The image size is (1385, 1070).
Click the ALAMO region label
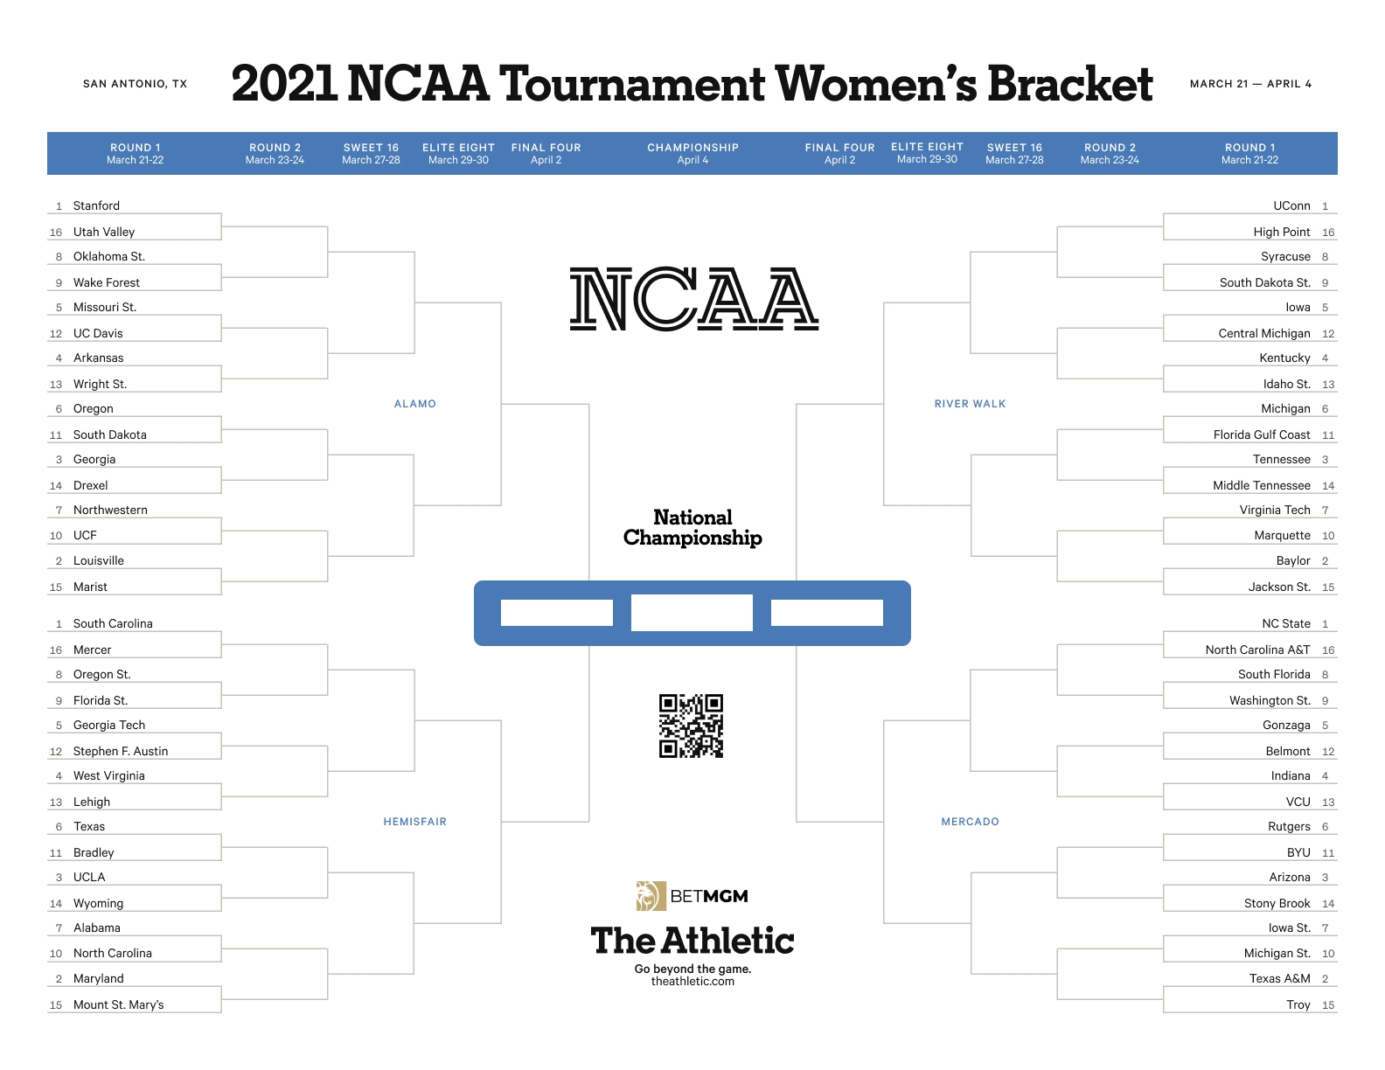414,404
